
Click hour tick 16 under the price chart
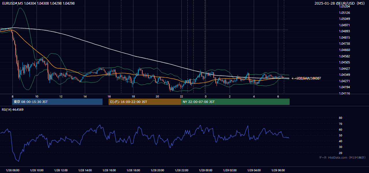[109, 96]
